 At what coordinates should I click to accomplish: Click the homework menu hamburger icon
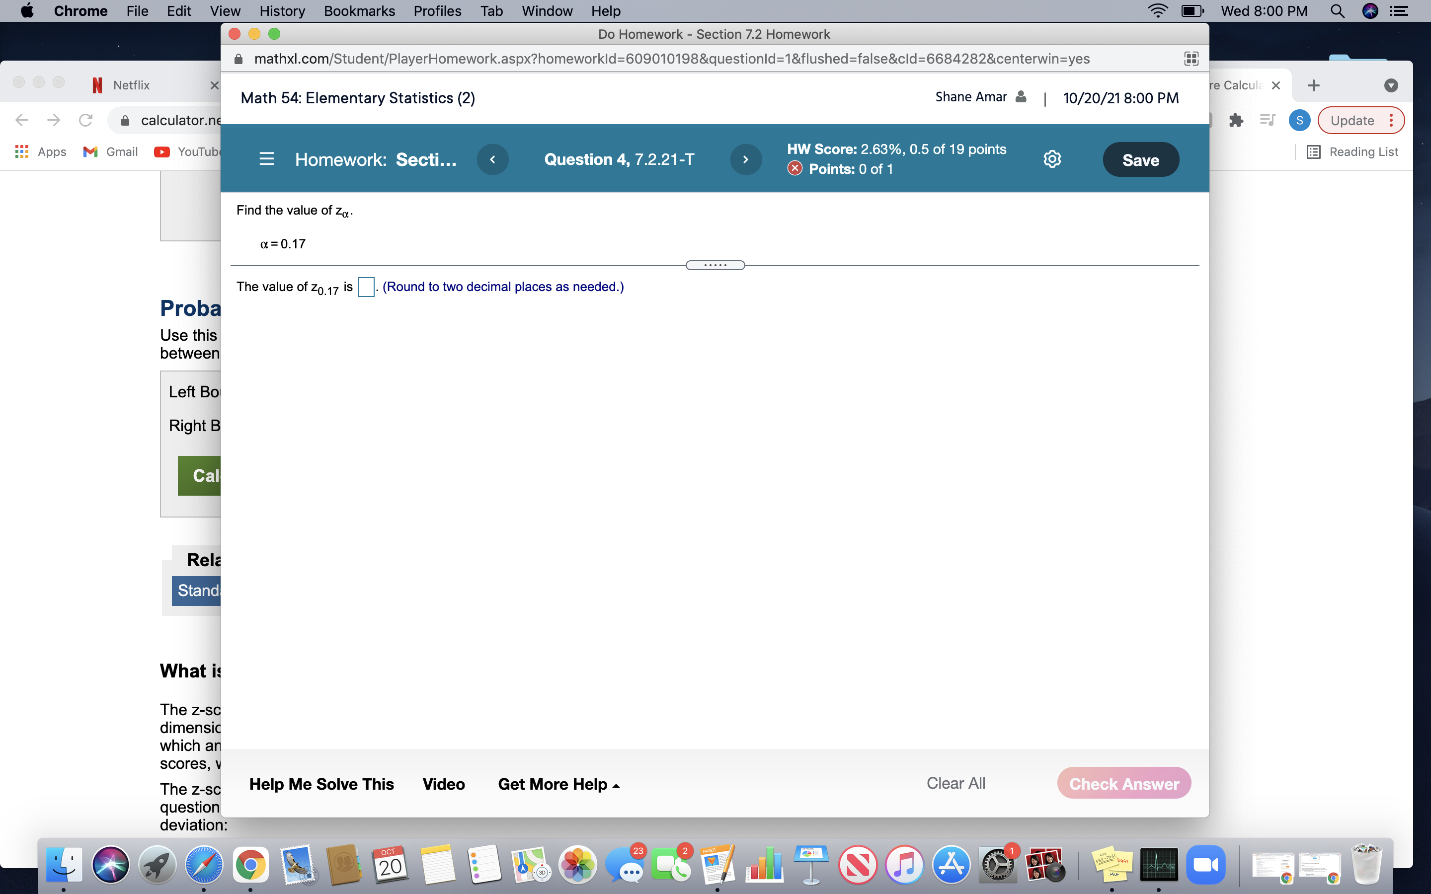coord(267,158)
